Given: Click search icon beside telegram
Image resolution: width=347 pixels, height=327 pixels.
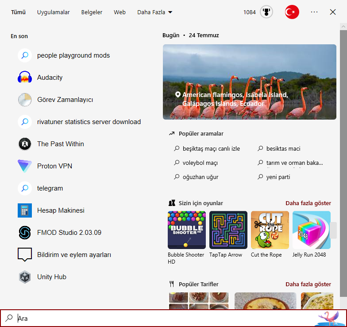Looking at the screenshot, I should [25, 188].
